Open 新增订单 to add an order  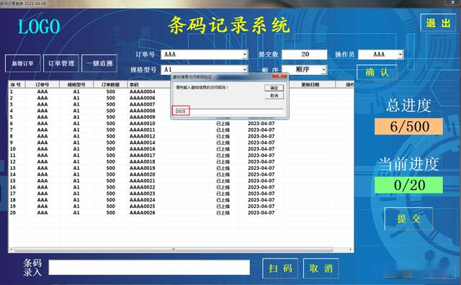(x=22, y=63)
